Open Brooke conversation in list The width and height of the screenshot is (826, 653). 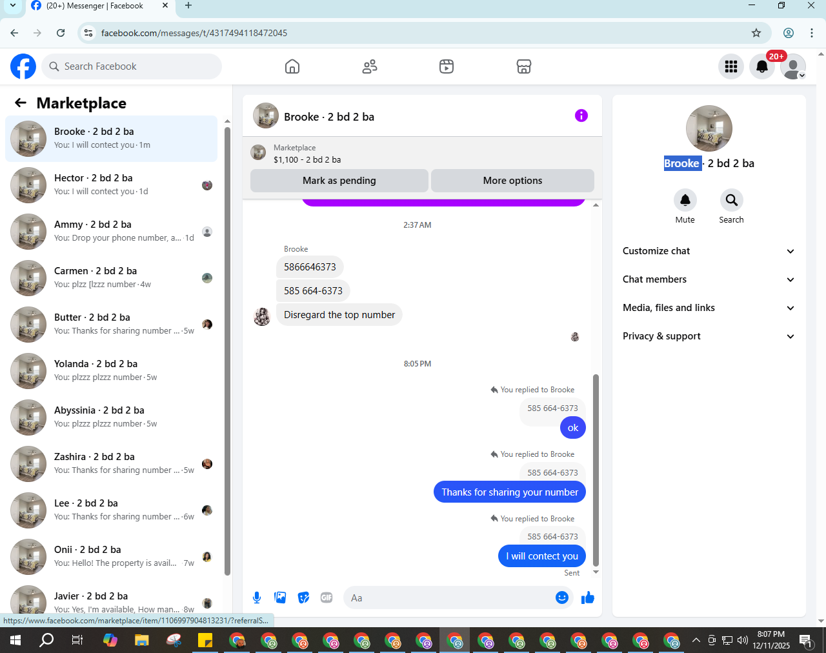tap(111, 139)
